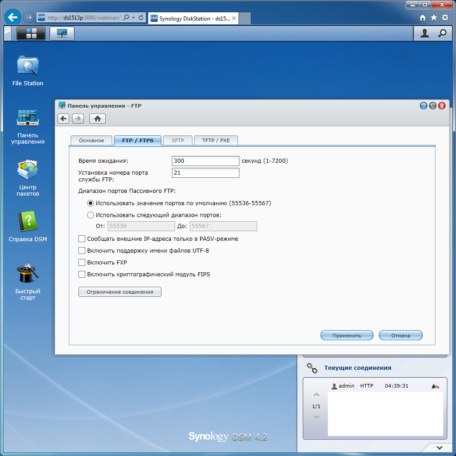Open Справка DSM desktop icon
Screen dimensions: 456x456
pyautogui.click(x=28, y=227)
